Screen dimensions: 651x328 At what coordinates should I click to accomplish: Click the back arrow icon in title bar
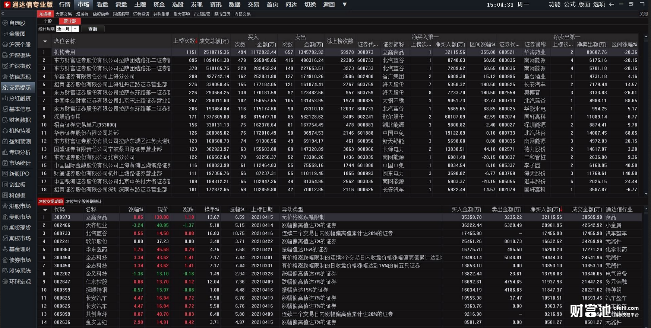tap(611, 4)
